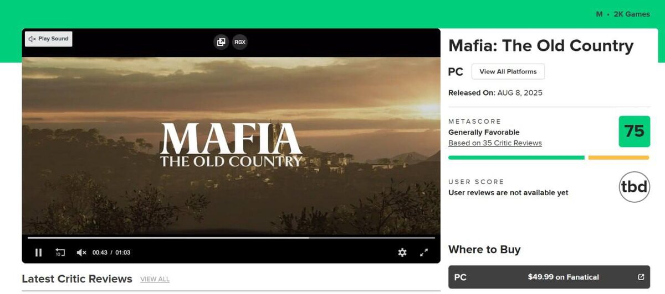Open Based on 35 Critic Reviews link
The height and width of the screenshot is (294, 665).
pos(495,143)
